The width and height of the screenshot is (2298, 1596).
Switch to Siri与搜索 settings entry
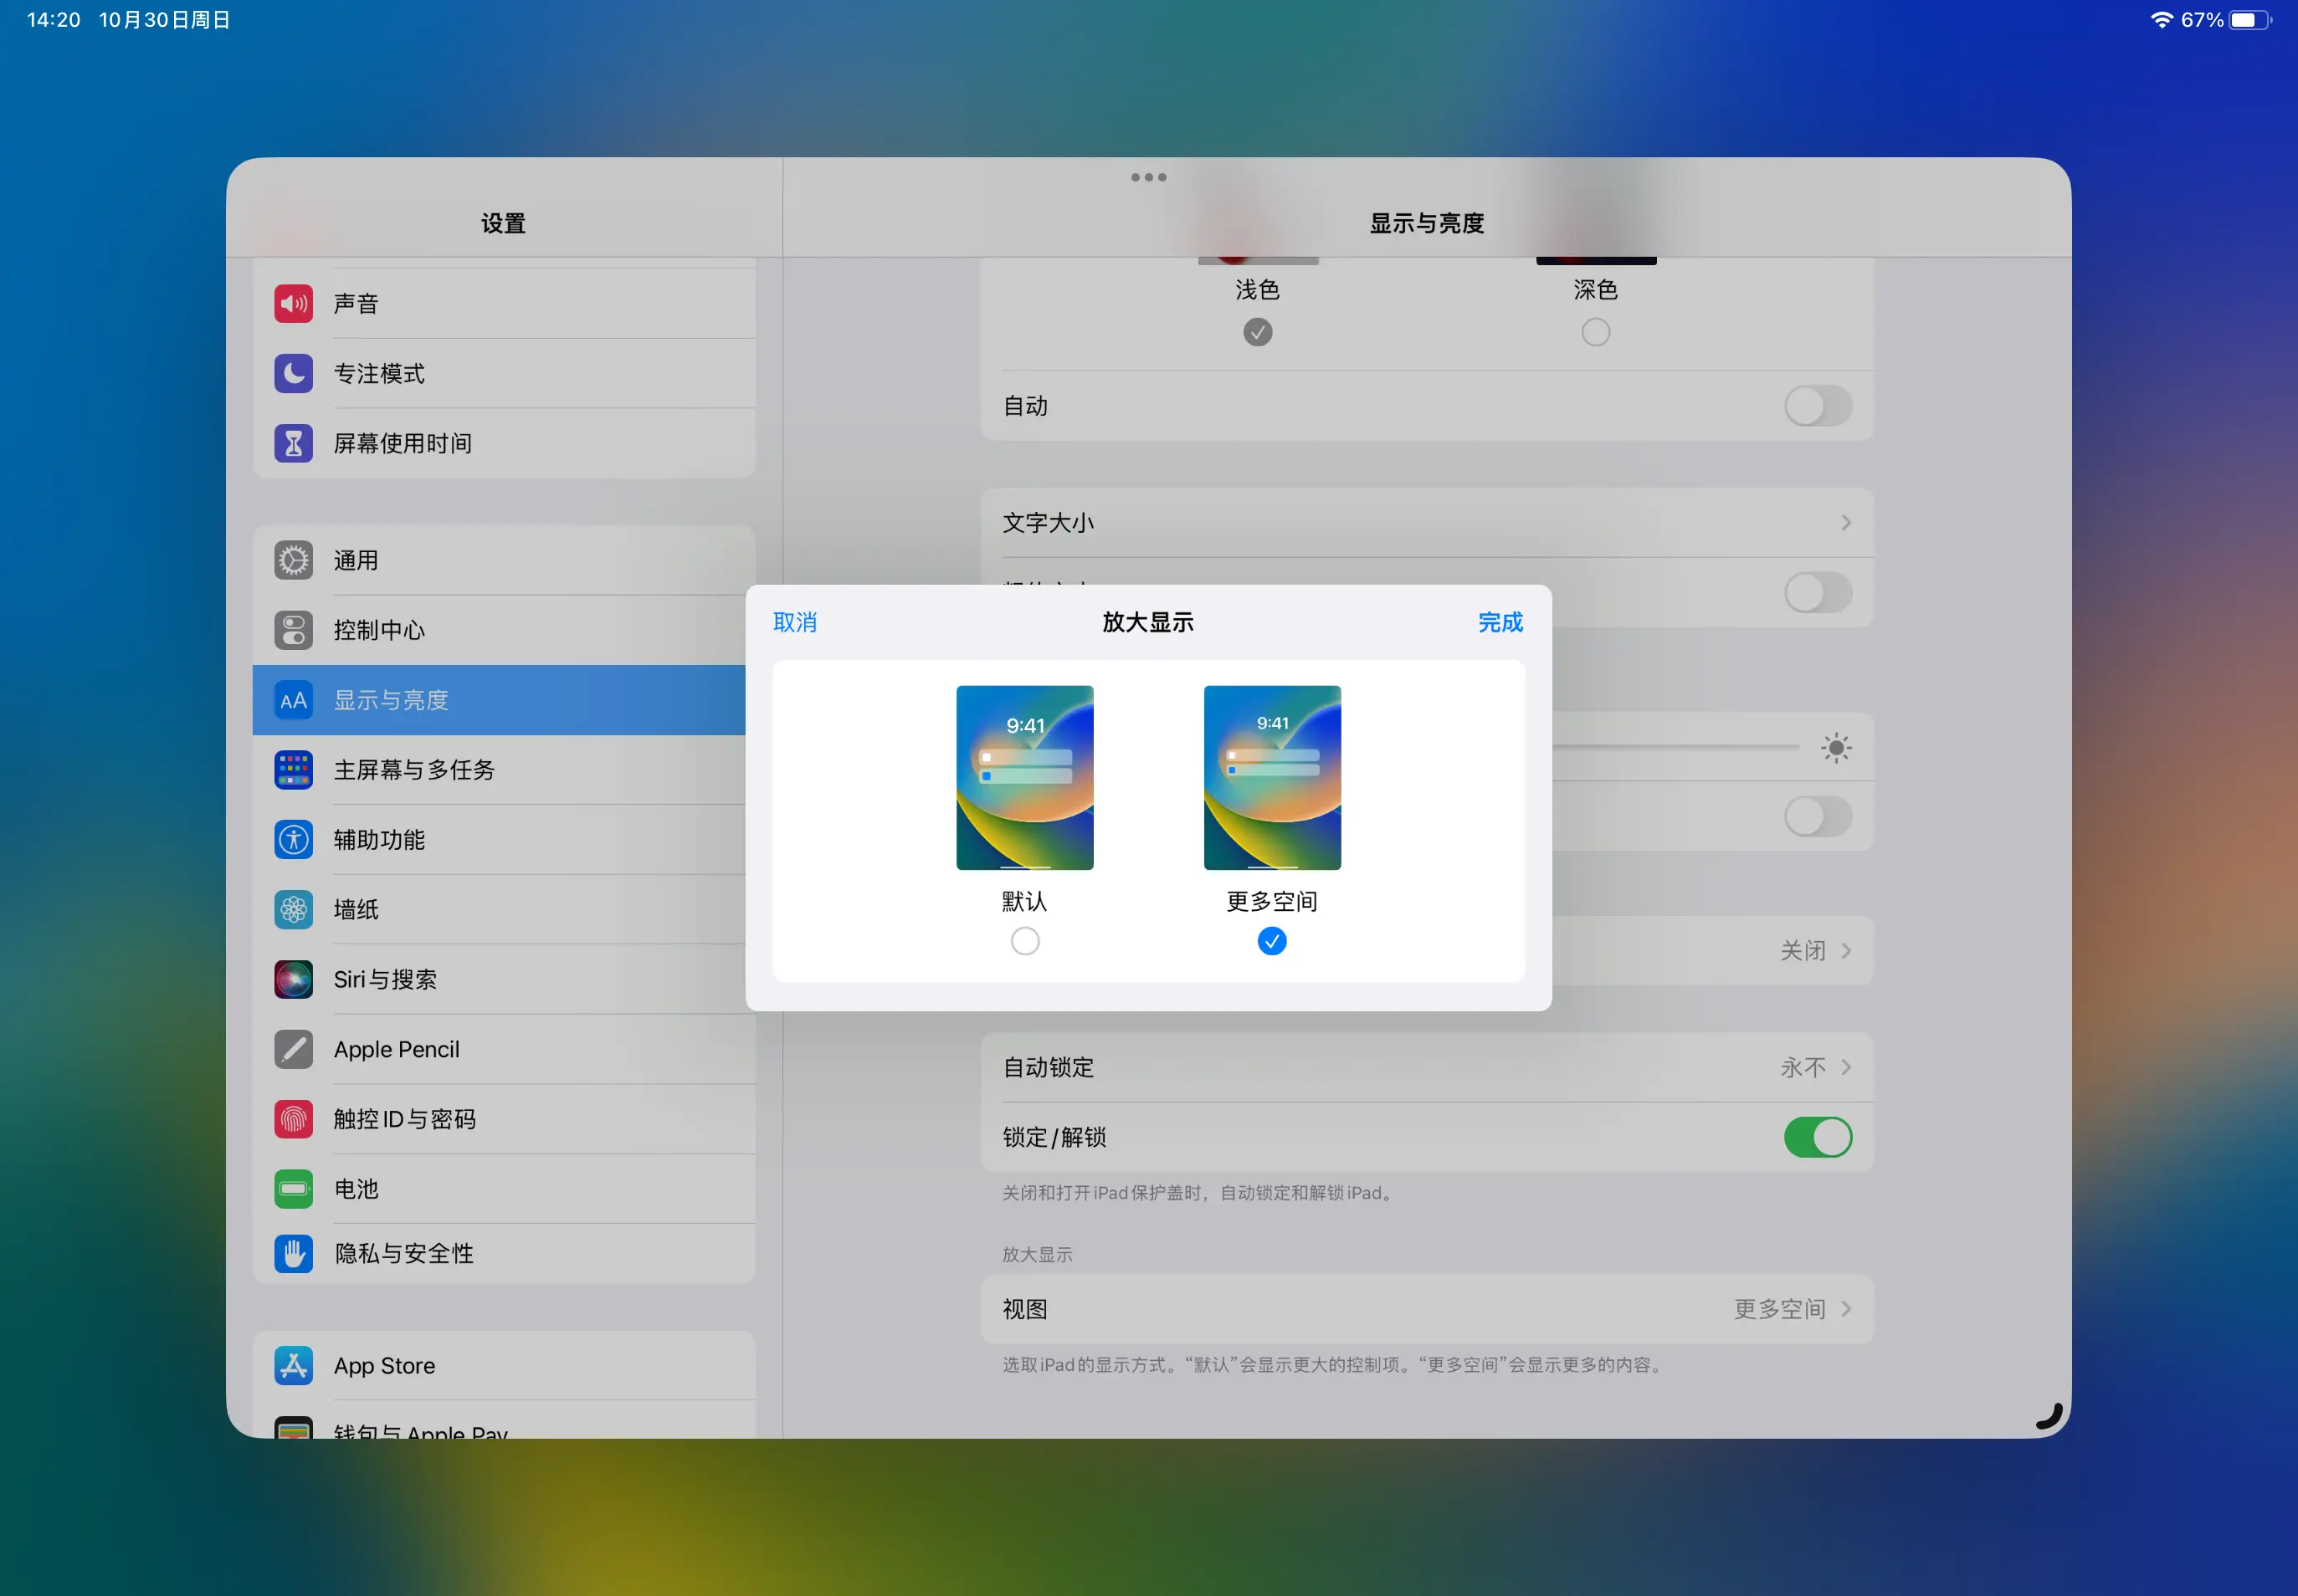pos(385,979)
